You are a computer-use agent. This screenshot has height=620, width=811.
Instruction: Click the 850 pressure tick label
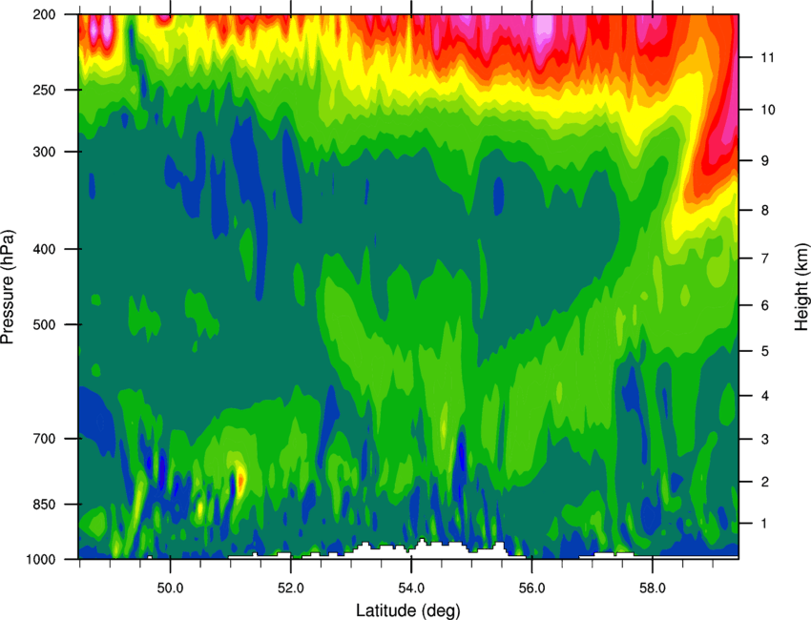pyautogui.click(x=44, y=505)
